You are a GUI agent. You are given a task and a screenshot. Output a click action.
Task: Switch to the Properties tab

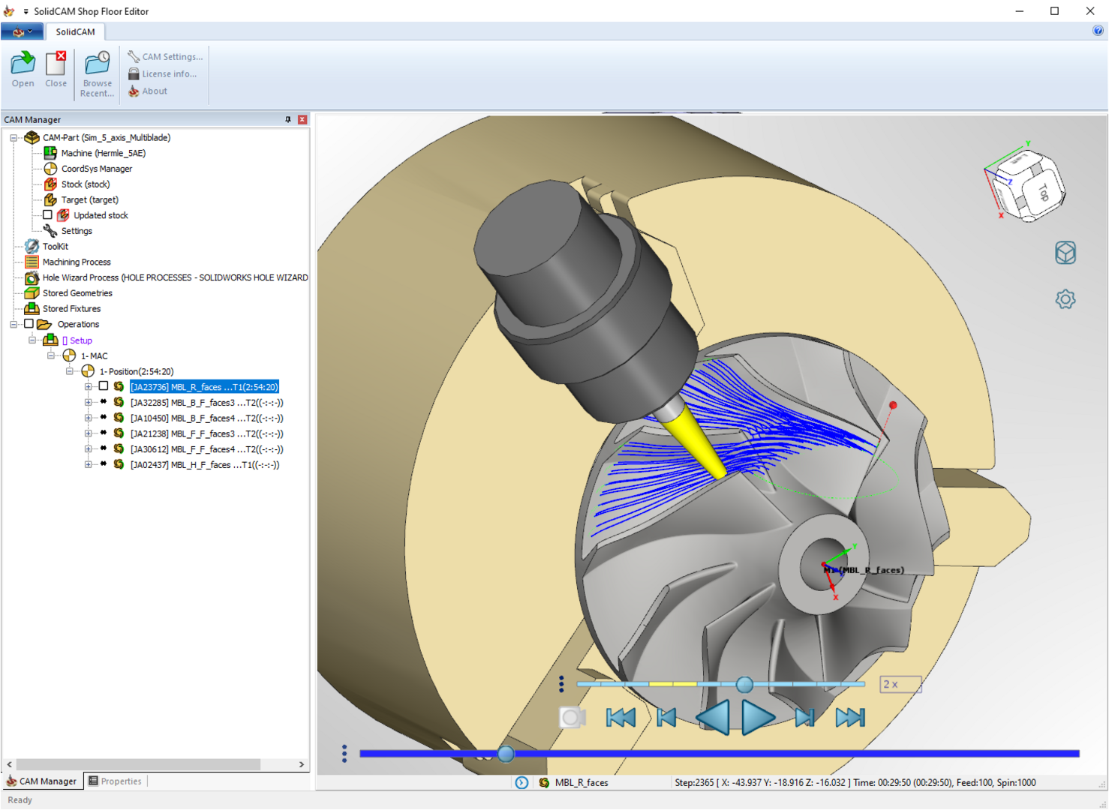[115, 781]
